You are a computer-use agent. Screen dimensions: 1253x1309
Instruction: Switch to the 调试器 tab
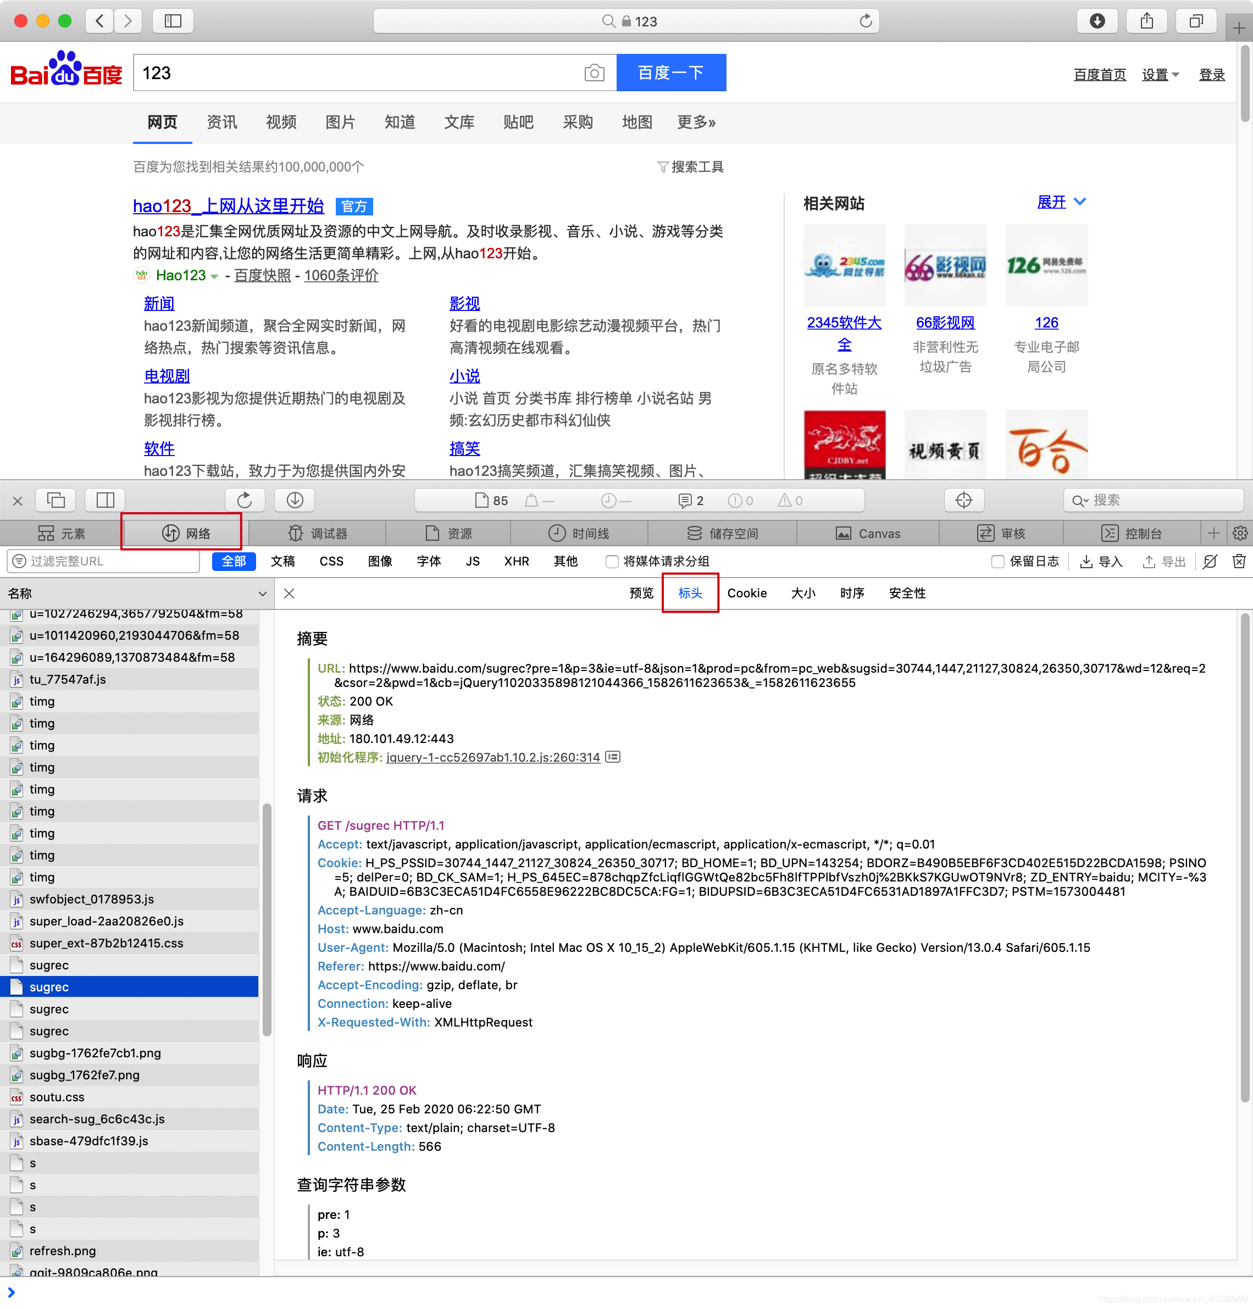click(318, 533)
